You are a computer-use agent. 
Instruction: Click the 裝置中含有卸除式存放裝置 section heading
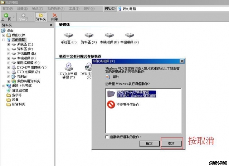tap(80, 56)
